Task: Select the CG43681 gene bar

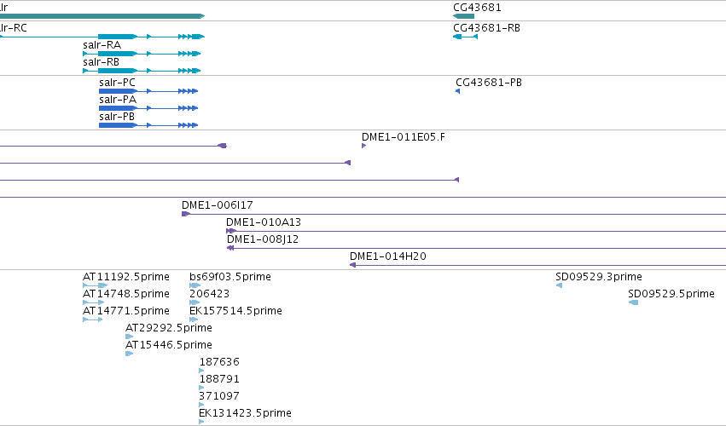Action: (463, 16)
